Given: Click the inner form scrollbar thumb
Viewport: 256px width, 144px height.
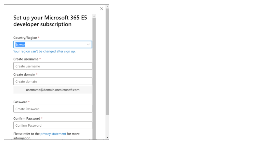Looking at the screenshot, I should (94, 78).
